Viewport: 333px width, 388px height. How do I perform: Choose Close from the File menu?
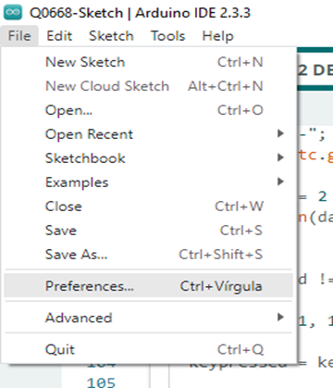[x=148, y=207]
